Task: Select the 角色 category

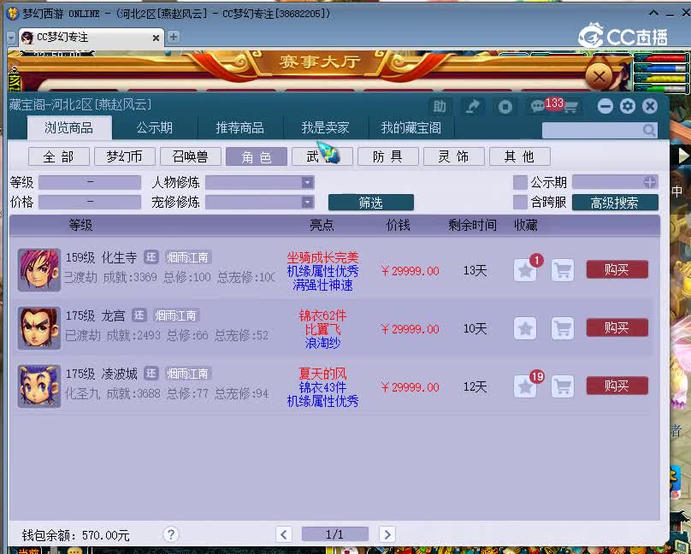Action: (256, 156)
